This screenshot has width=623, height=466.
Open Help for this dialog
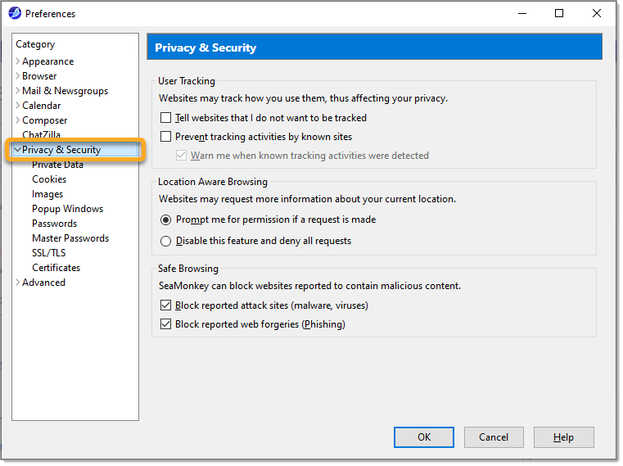563,437
